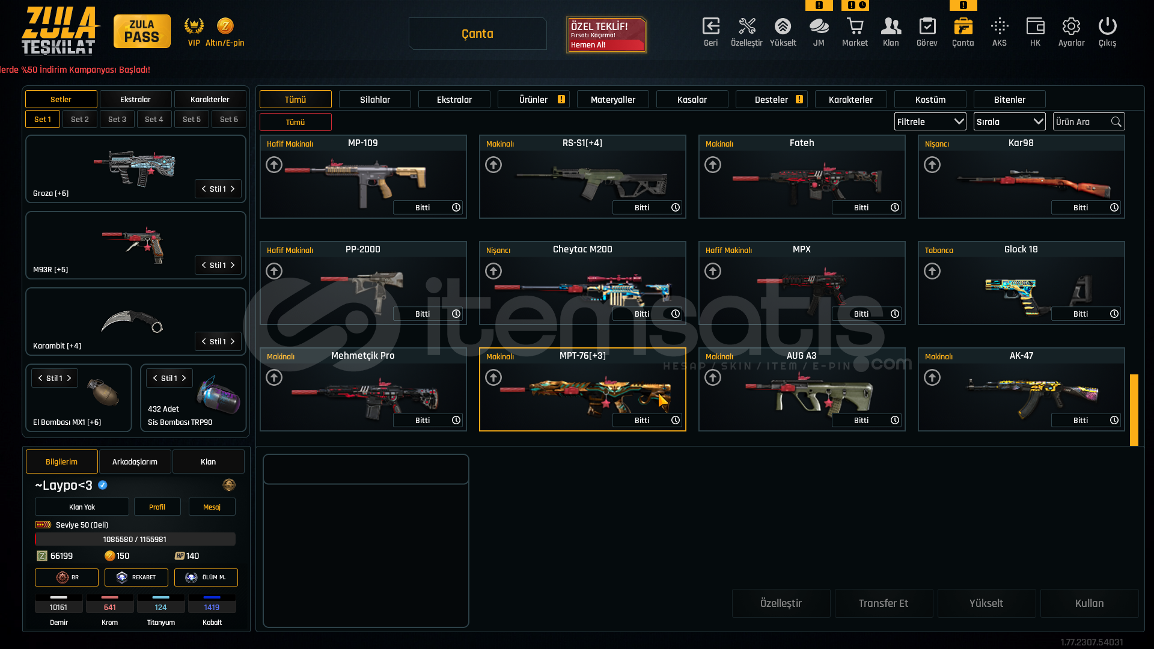The height and width of the screenshot is (649, 1154).
Task: Click the REKABET stats button
Action: pos(136,577)
